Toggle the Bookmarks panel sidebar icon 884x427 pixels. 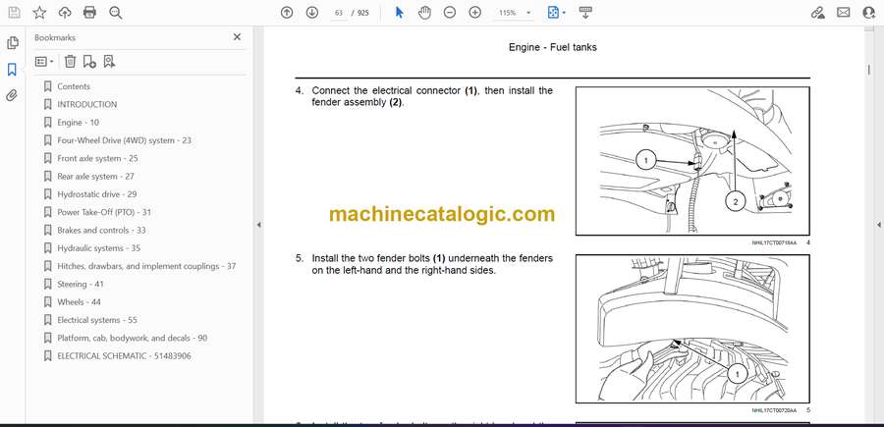pyautogui.click(x=12, y=70)
